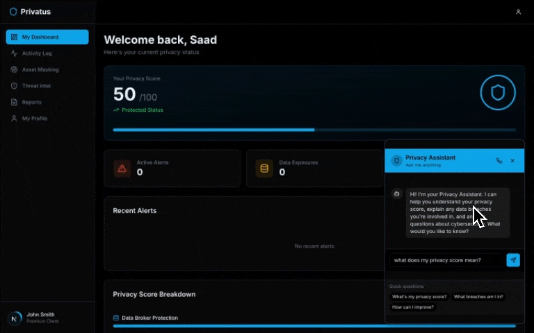This screenshot has height=333, width=534.
Task: Select "How can I improve?" quick question
Action: click(413, 307)
